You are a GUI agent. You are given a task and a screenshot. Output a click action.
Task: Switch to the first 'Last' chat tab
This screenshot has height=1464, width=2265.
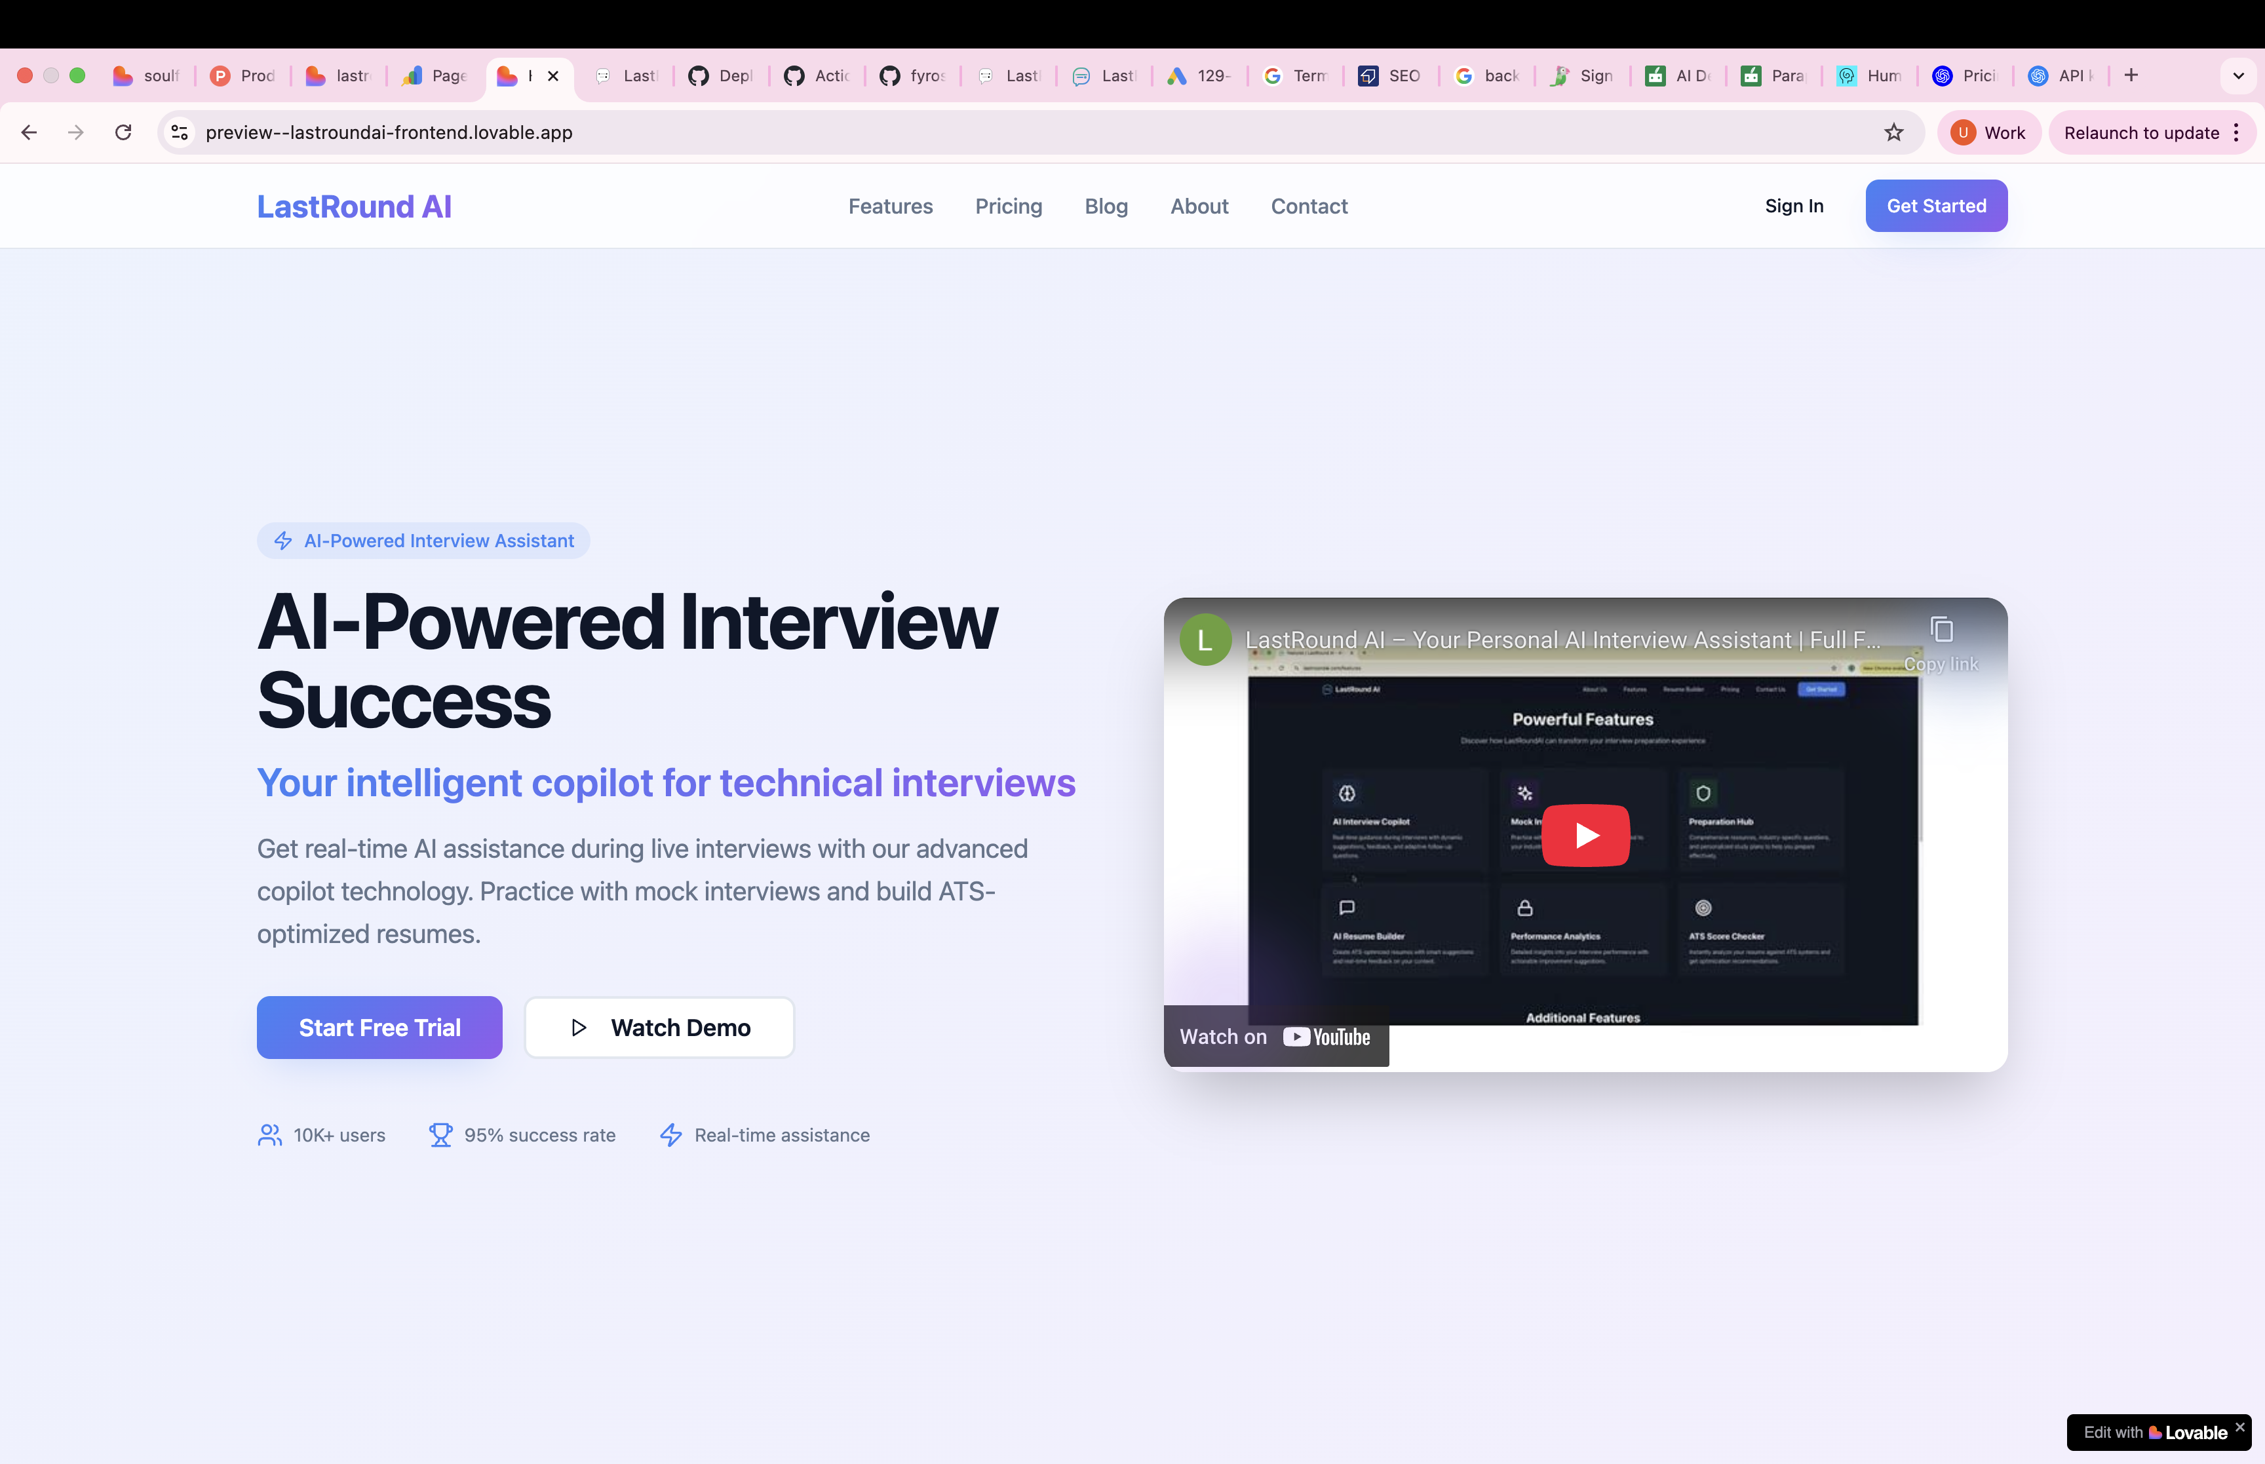point(627,75)
